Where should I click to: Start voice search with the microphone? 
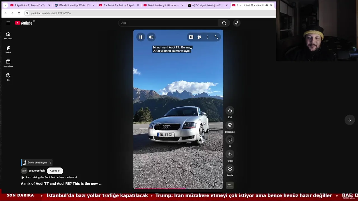(x=237, y=23)
